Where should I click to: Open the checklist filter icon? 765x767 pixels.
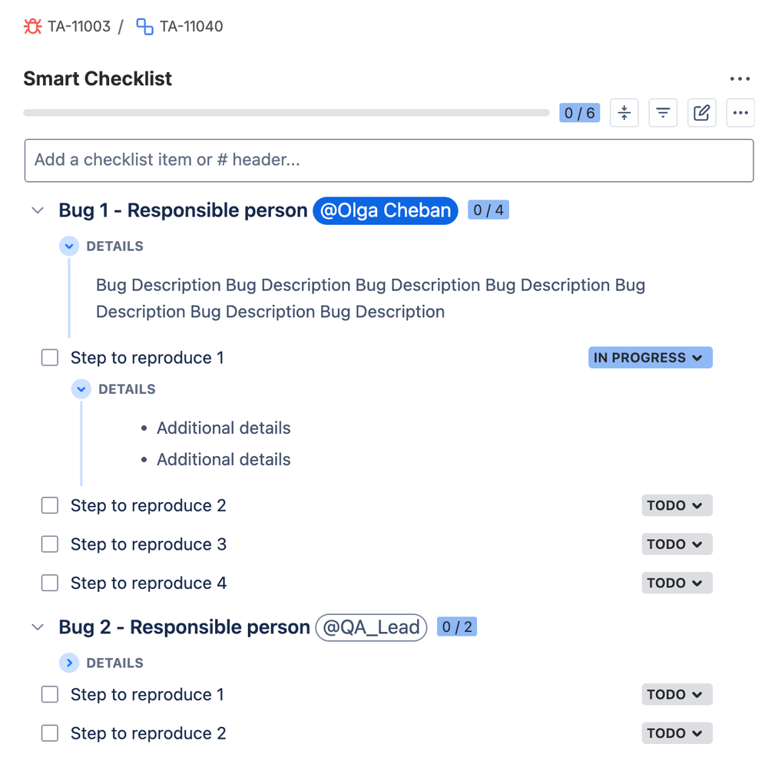(x=662, y=112)
